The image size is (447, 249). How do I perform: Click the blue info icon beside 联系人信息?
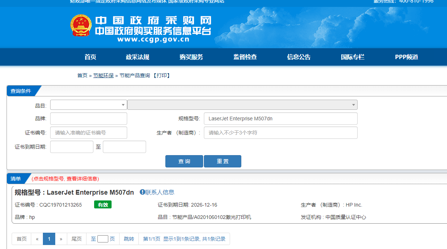click(142, 192)
